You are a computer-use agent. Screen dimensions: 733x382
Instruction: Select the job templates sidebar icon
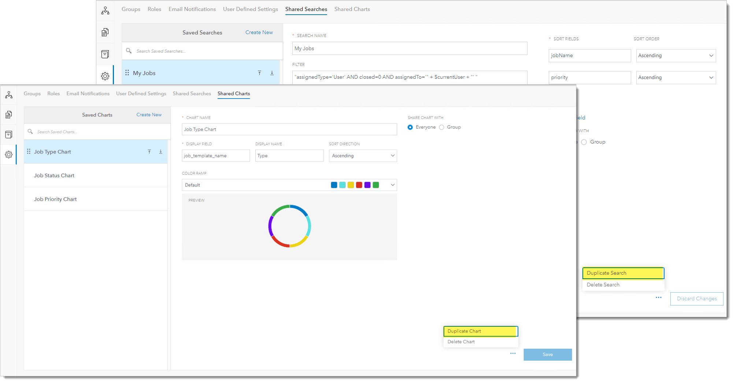(x=8, y=114)
